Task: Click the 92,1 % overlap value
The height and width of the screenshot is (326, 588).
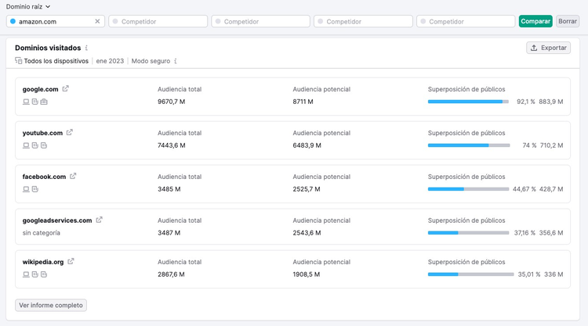Action: 526,102
